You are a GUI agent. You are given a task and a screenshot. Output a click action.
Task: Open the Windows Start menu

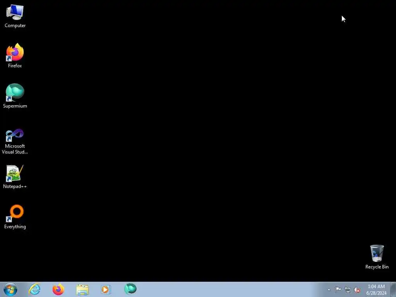(x=10, y=289)
